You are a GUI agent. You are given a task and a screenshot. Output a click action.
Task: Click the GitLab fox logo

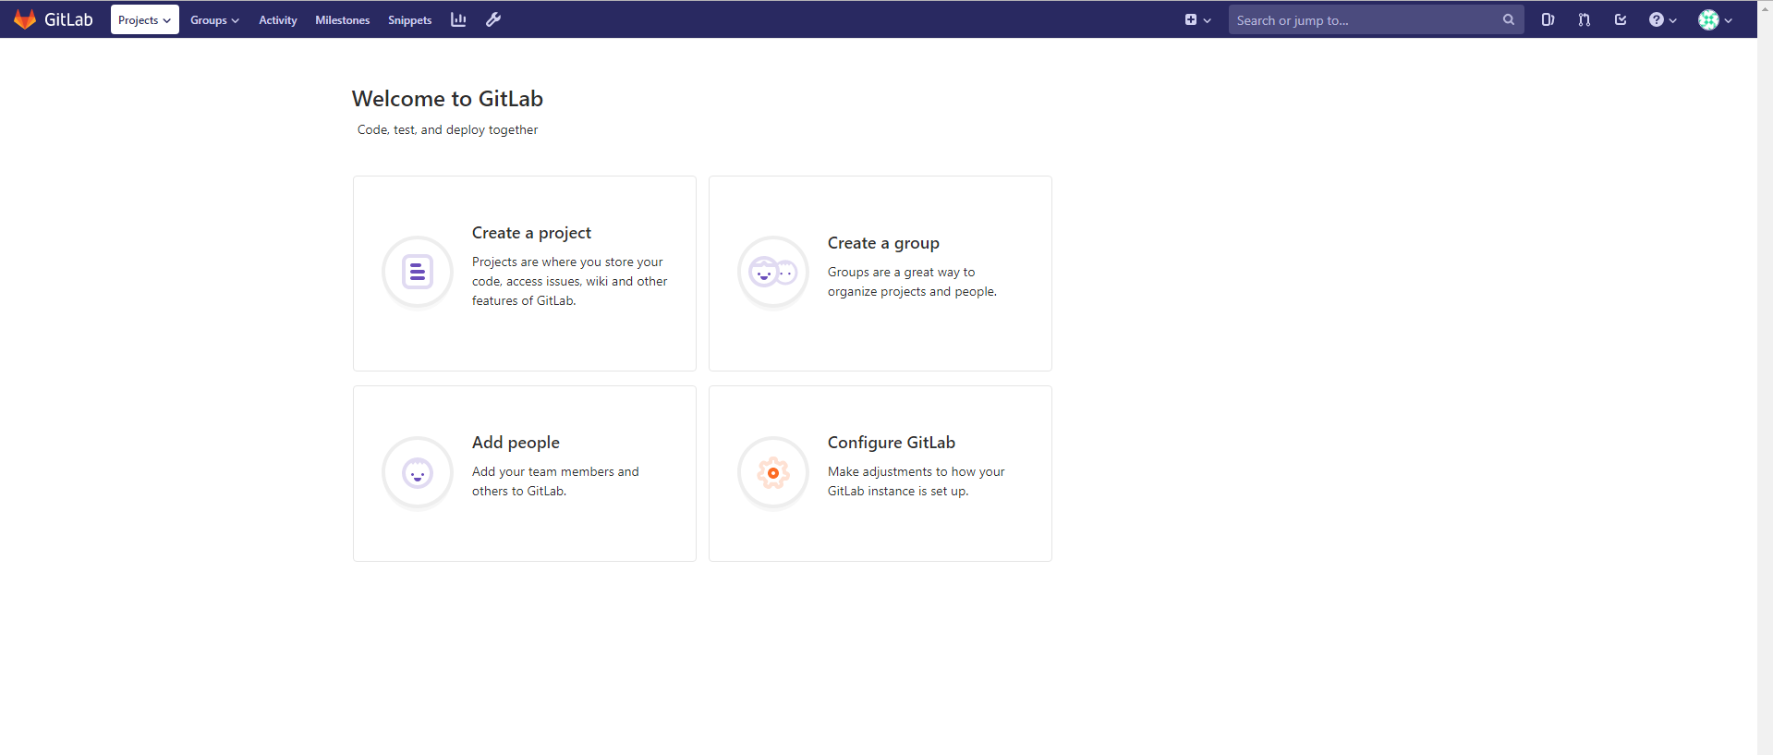click(x=25, y=19)
